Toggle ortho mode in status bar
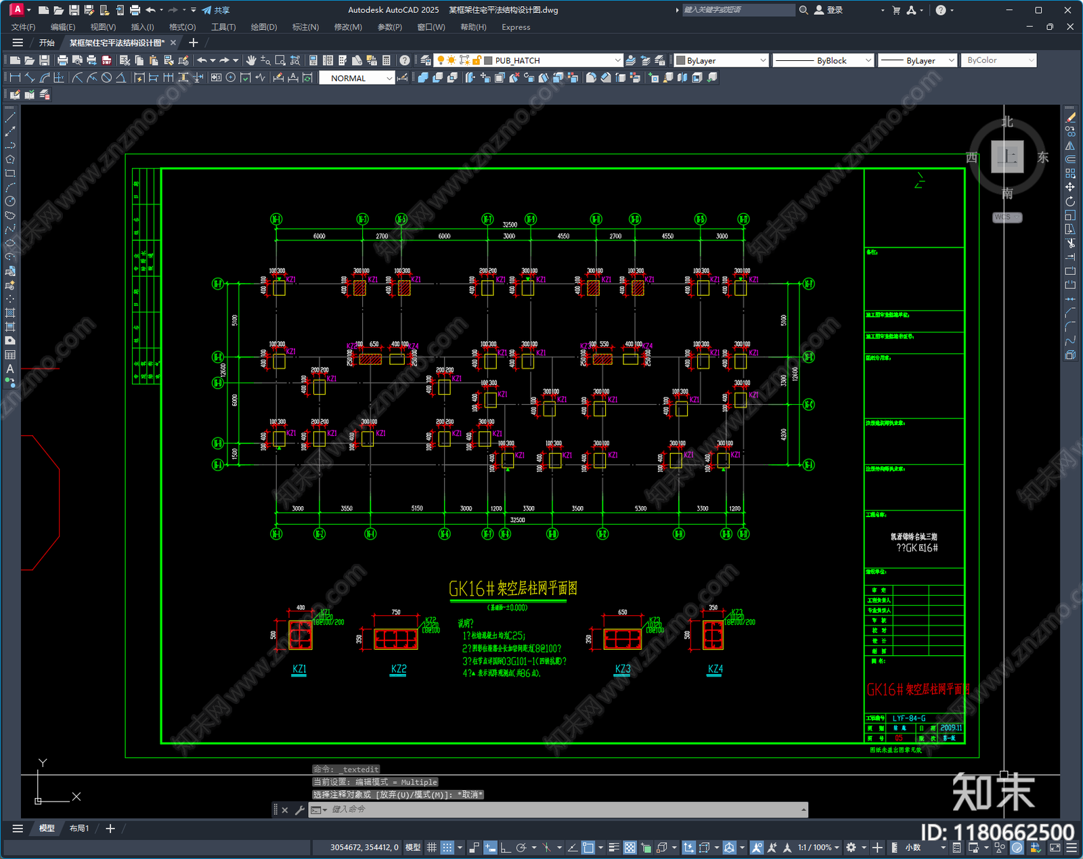The height and width of the screenshot is (859, 1083). tap(506, 847)
